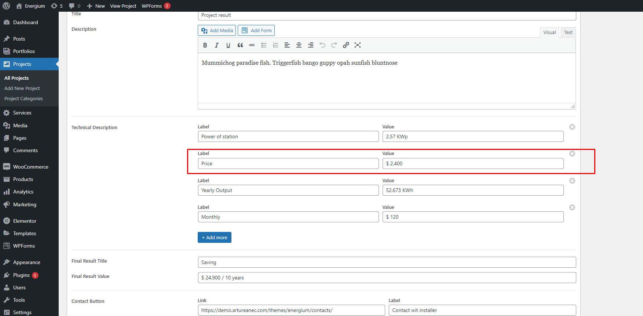Image resolution: width=643 pixels, height=316 pixels.
Task: Switch to the Visual editor tab
Action: 549,32
